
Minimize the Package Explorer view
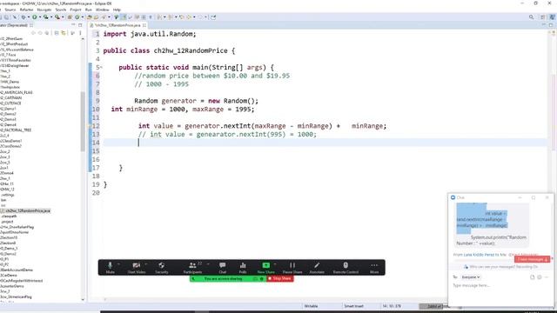pos(73,25)
